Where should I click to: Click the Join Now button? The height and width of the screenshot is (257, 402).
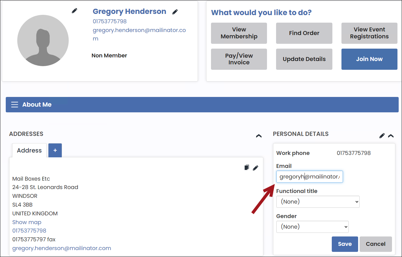[x=369, y=59]
